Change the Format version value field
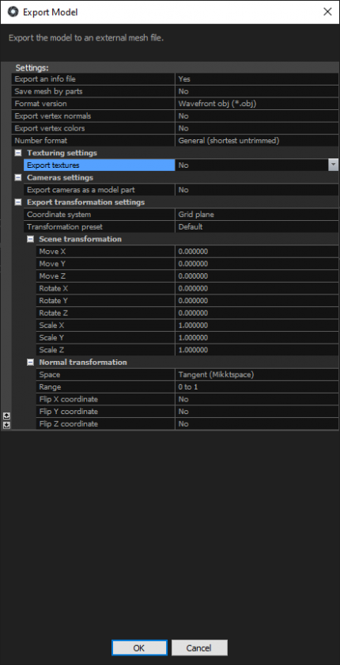The image size is (340, 665). pos(257,104)
